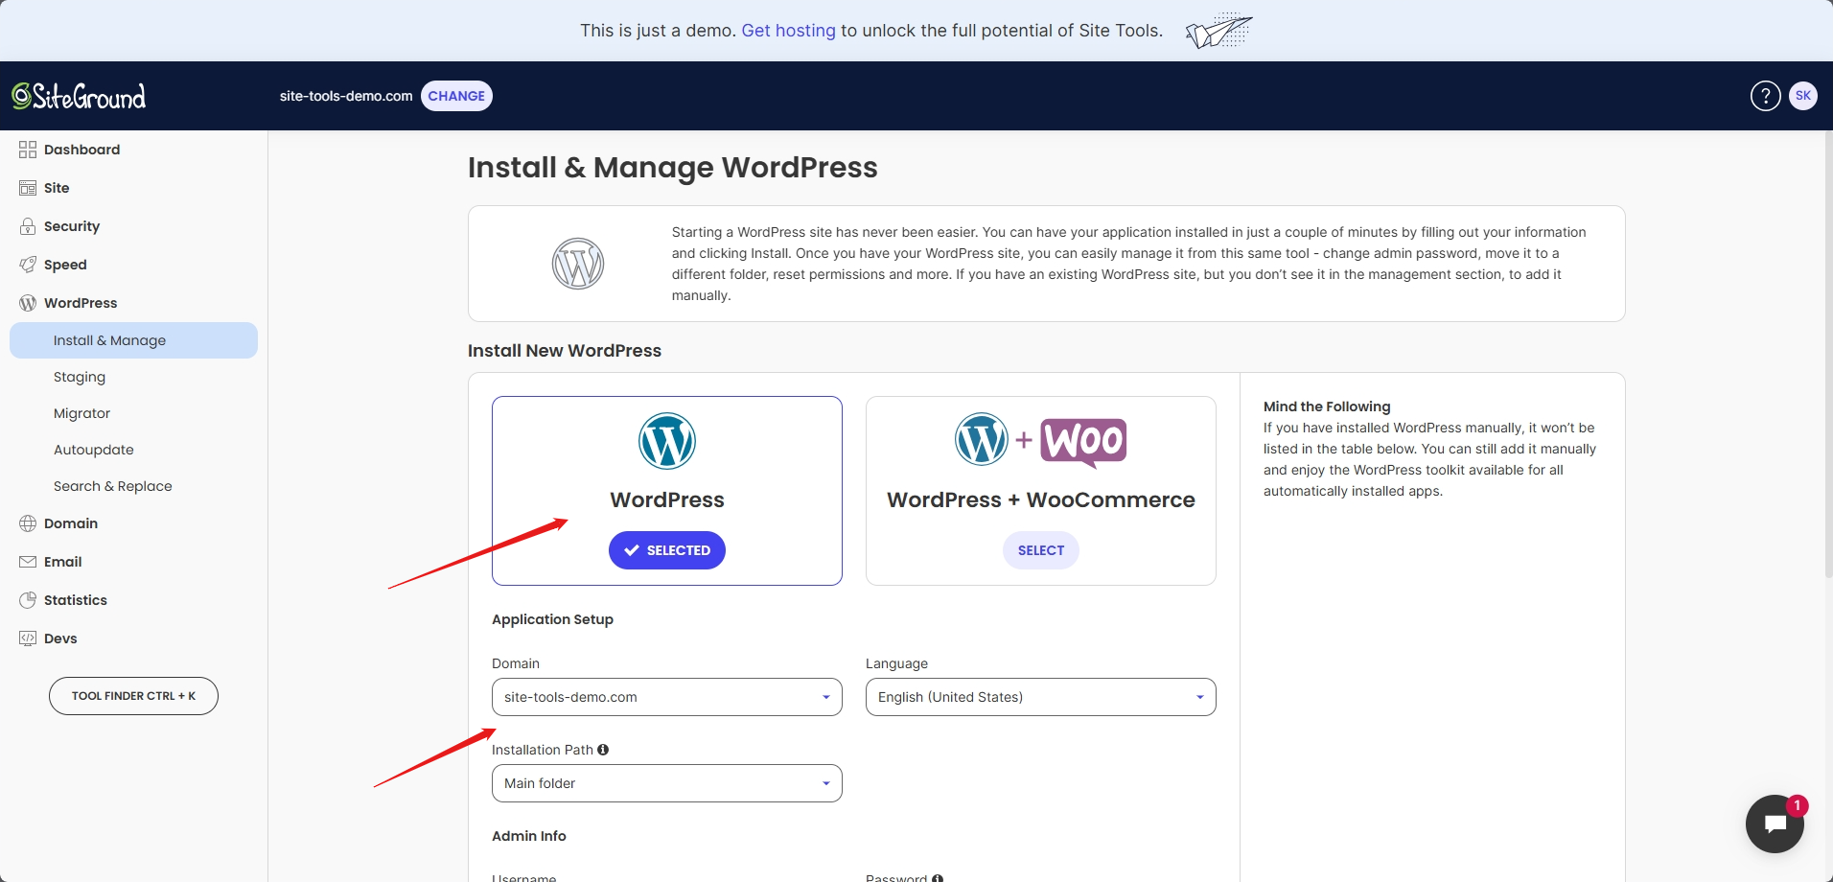Click the Mind the Following heading
This screenshot has width=1833, height=882.
(1327, 406)
